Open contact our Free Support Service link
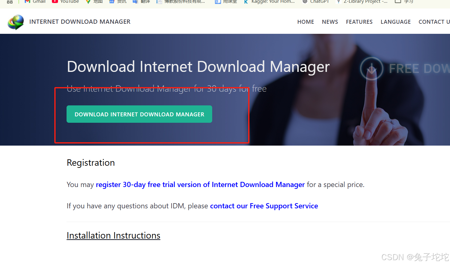This screenshot has width=450, height=265. click(264, 206)
